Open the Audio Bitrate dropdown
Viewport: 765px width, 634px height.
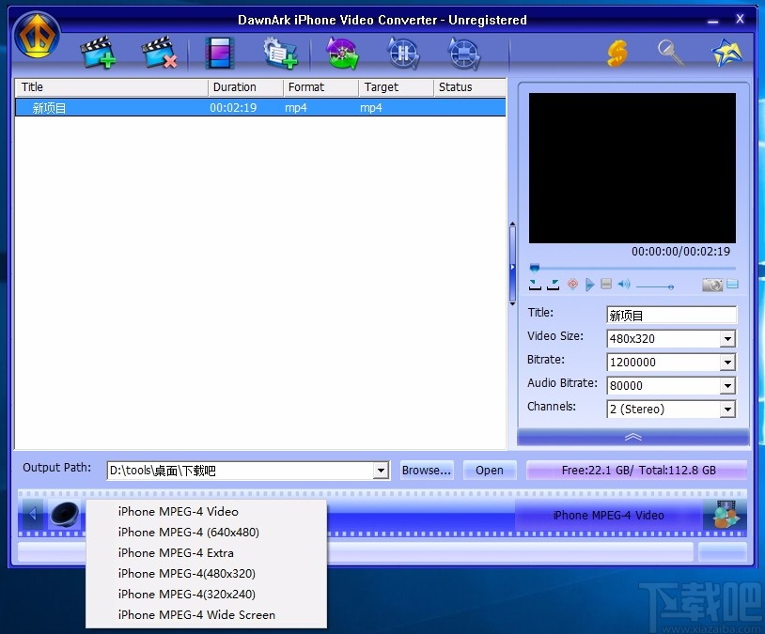[x=727, y=386]
